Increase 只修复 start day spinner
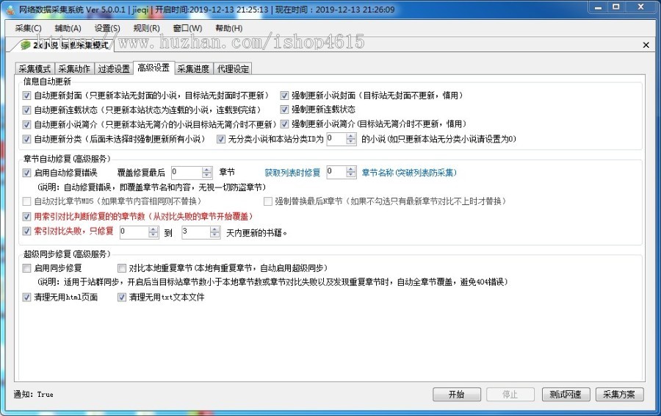Screen dimensions: 661x416 click(x=153, y=229)
